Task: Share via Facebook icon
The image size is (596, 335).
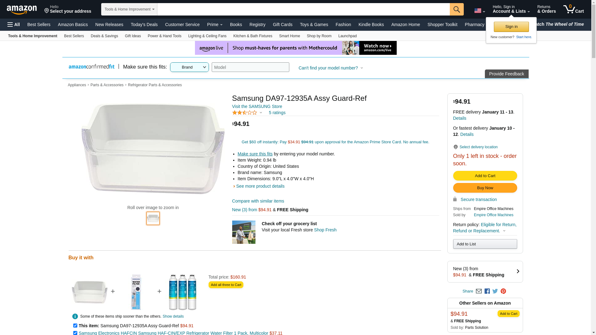Action: [487, 291]
